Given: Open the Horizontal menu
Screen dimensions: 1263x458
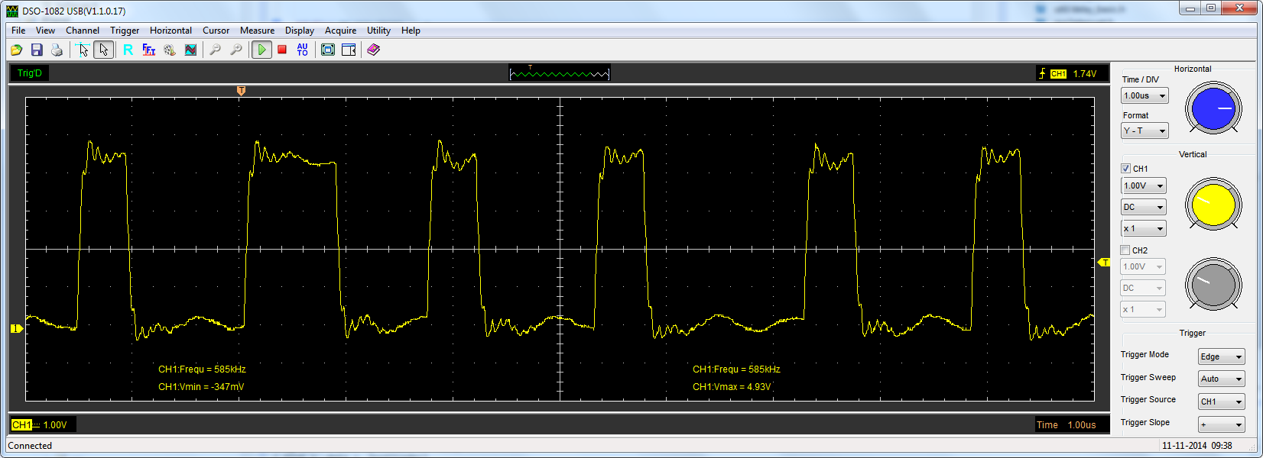Looking at the screenshot, I should [x=170, y=31].
